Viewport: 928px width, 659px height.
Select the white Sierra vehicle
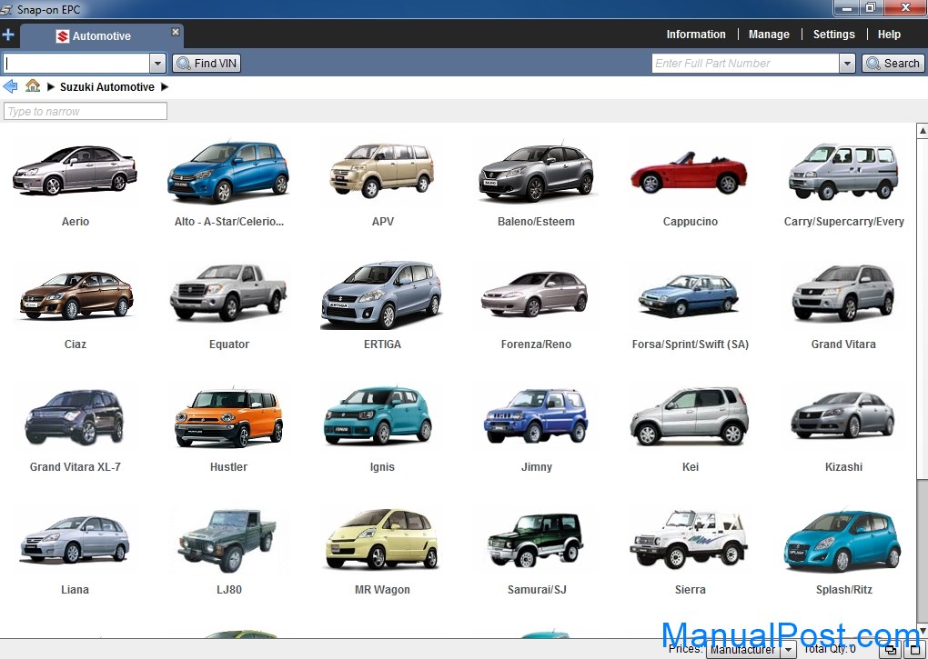(x=689, y=540)
